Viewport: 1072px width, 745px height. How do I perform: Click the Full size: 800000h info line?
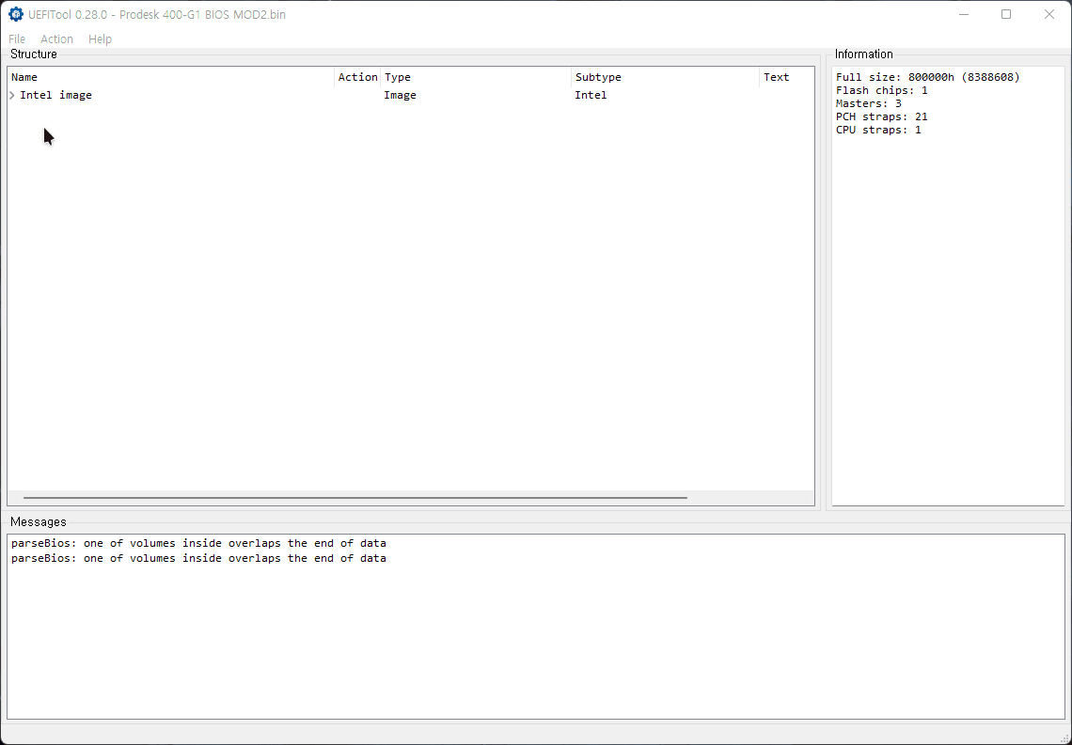pyautogui.click(x=928, y=77)
